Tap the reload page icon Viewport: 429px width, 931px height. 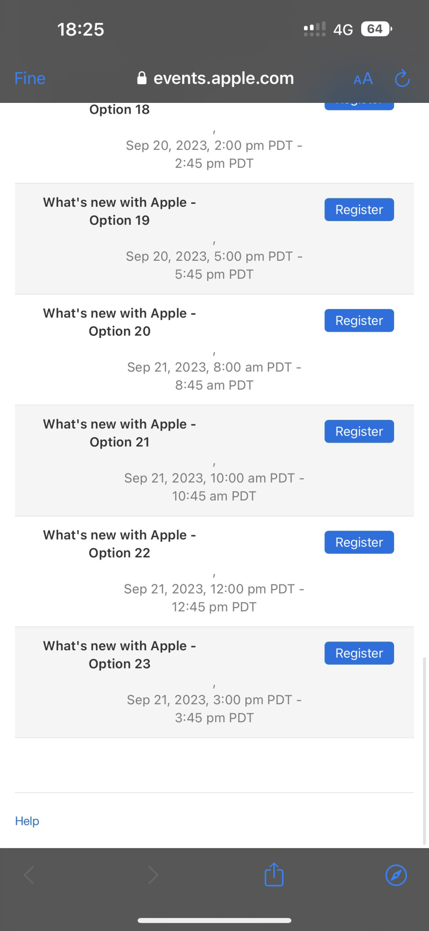[x=402, y=78]
